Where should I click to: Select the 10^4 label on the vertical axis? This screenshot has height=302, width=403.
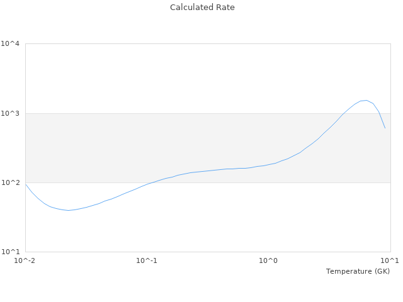click(x=11, y=44)
